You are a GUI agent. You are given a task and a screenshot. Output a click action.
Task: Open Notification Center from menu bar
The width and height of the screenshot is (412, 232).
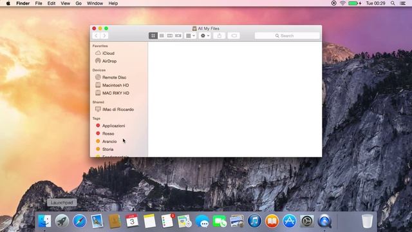[402, 3]
